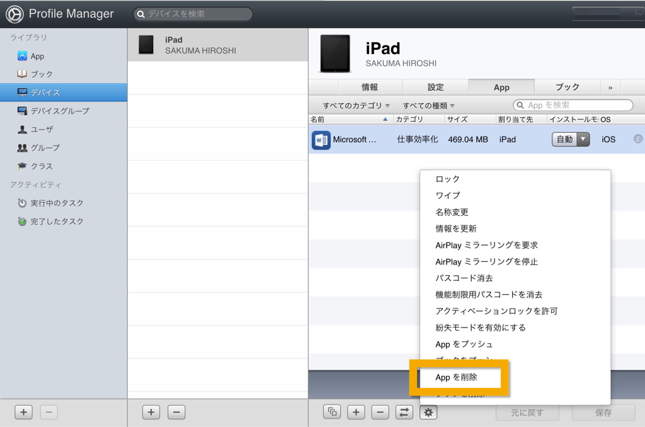
Task: Click the Profile Manager gear logo
Action: point(14,14)
